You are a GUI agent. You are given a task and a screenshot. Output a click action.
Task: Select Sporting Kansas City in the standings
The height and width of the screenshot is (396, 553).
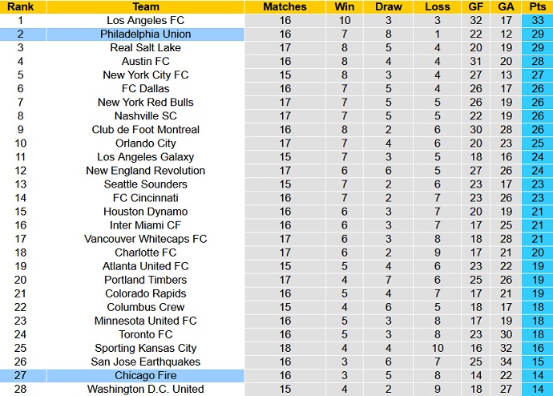pos(146,348)
